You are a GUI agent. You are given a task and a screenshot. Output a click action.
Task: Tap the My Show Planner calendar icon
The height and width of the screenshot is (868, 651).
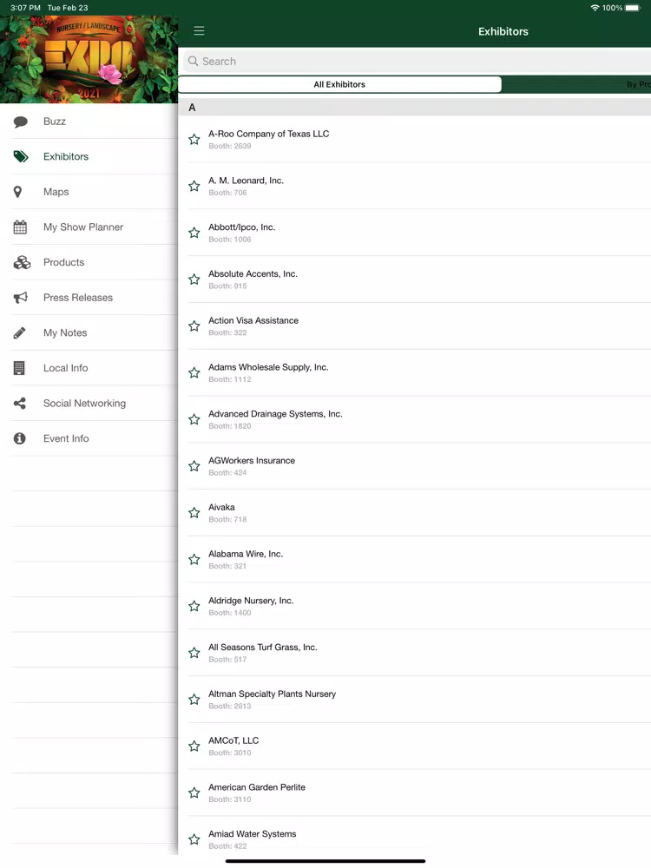[20, 227]
